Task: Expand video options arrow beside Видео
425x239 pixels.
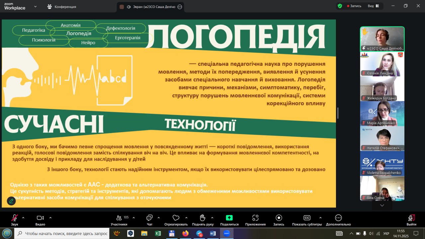Action: coord(50,218)
